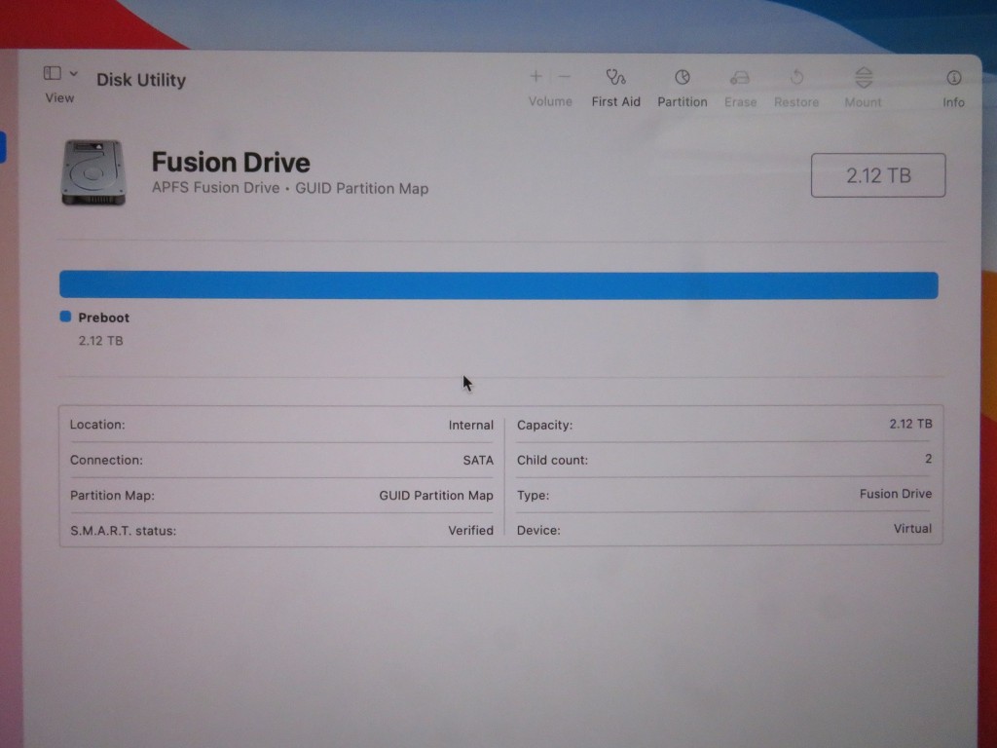
Task: Click the Child count value 2
Action: point(928,459)
